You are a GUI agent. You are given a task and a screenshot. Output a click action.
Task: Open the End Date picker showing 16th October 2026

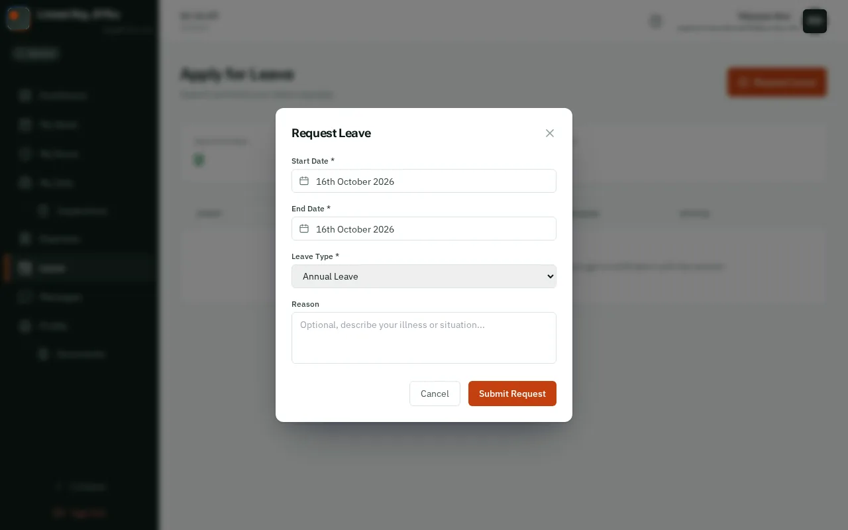pyautogui.click(x=424, y=229)
